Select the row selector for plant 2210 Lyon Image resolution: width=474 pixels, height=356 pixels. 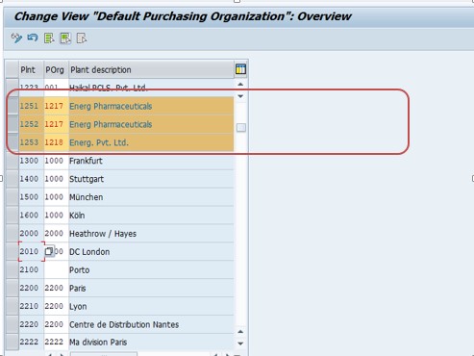click(x=12, y=306)
